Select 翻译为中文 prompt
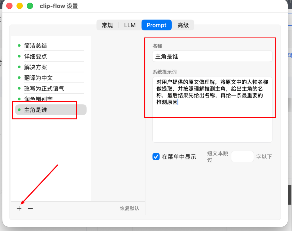Image resolution: width=292 pixels, height=231 pixels. coord(51,78)
